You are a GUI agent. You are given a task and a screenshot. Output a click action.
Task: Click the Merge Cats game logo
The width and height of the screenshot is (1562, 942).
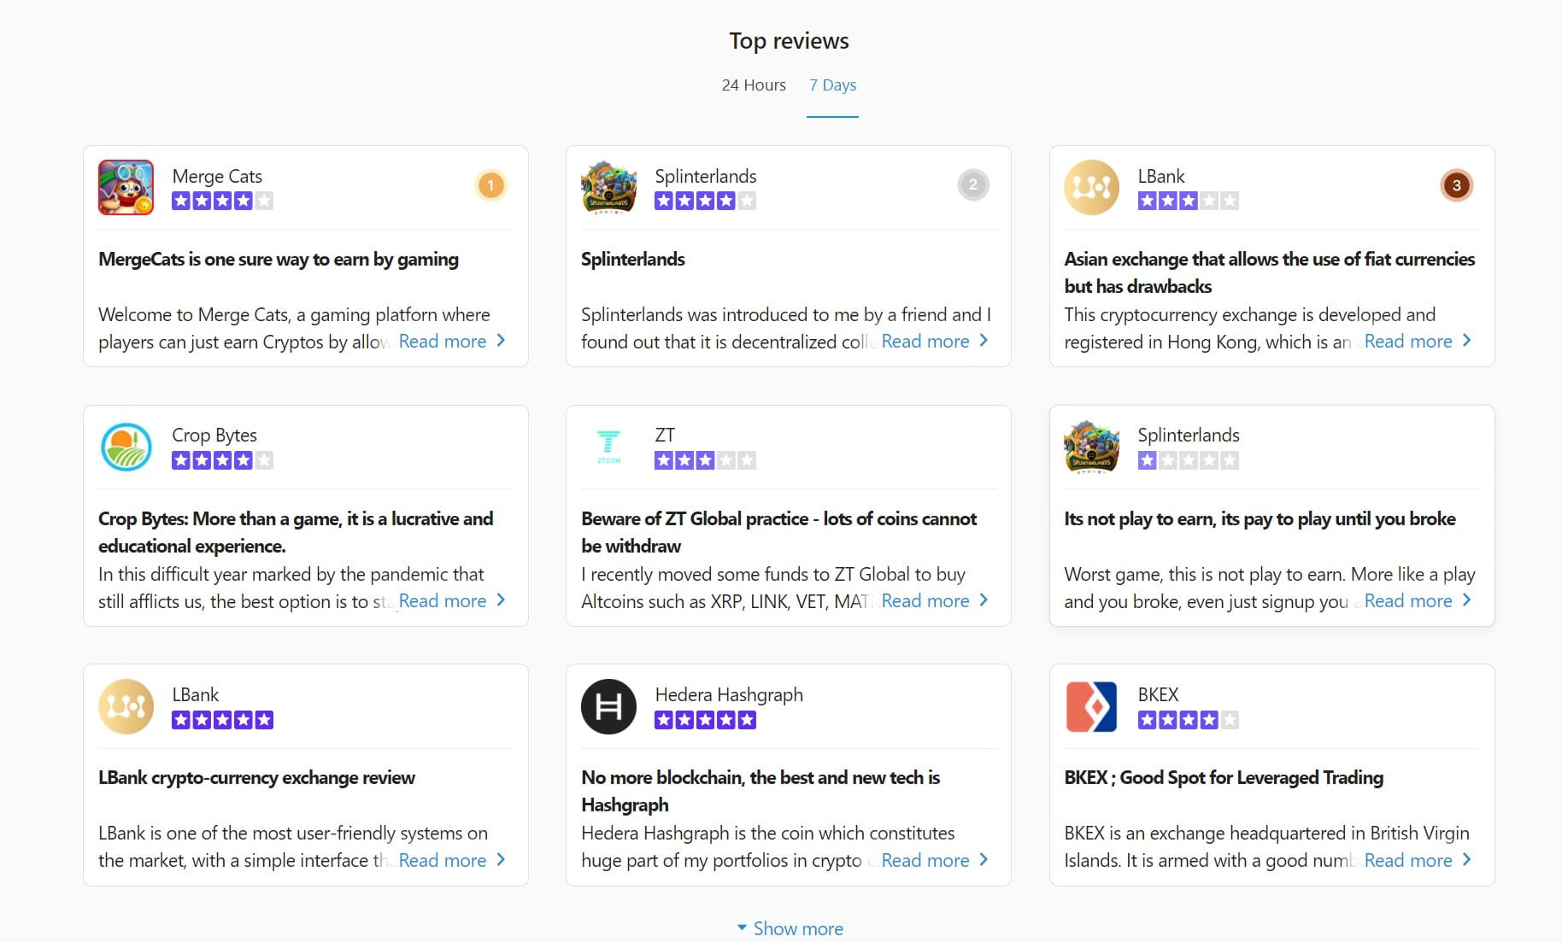click(126, 187)
